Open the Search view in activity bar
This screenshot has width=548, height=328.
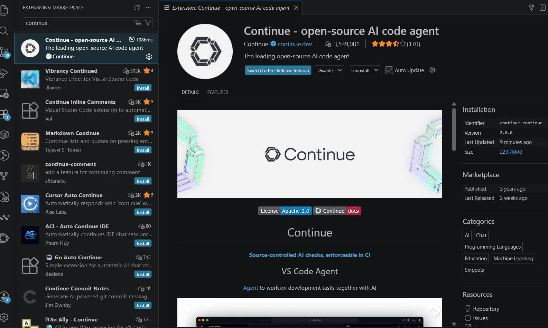click(4, 31)
